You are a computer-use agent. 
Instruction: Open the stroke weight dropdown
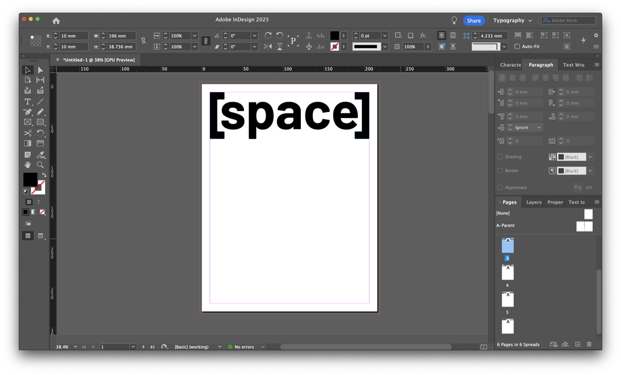(x=385, y=36)
